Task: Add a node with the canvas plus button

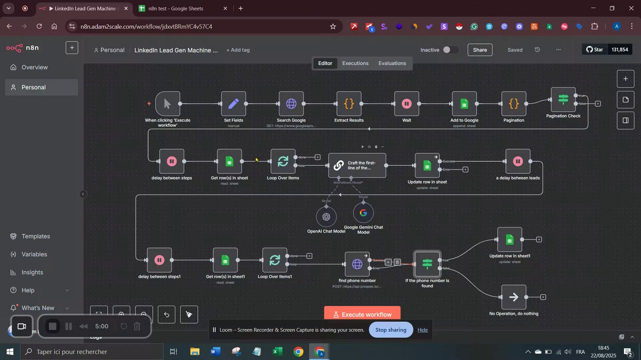Action: [625, 79]
